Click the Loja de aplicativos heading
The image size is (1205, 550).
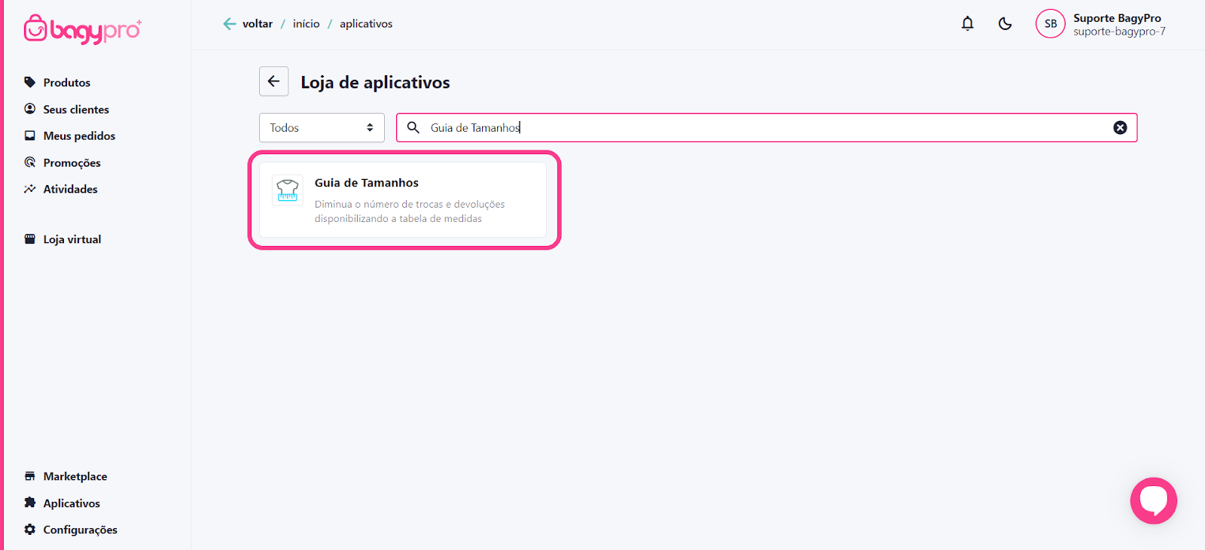pyautogui.click(x=375, y=83)
